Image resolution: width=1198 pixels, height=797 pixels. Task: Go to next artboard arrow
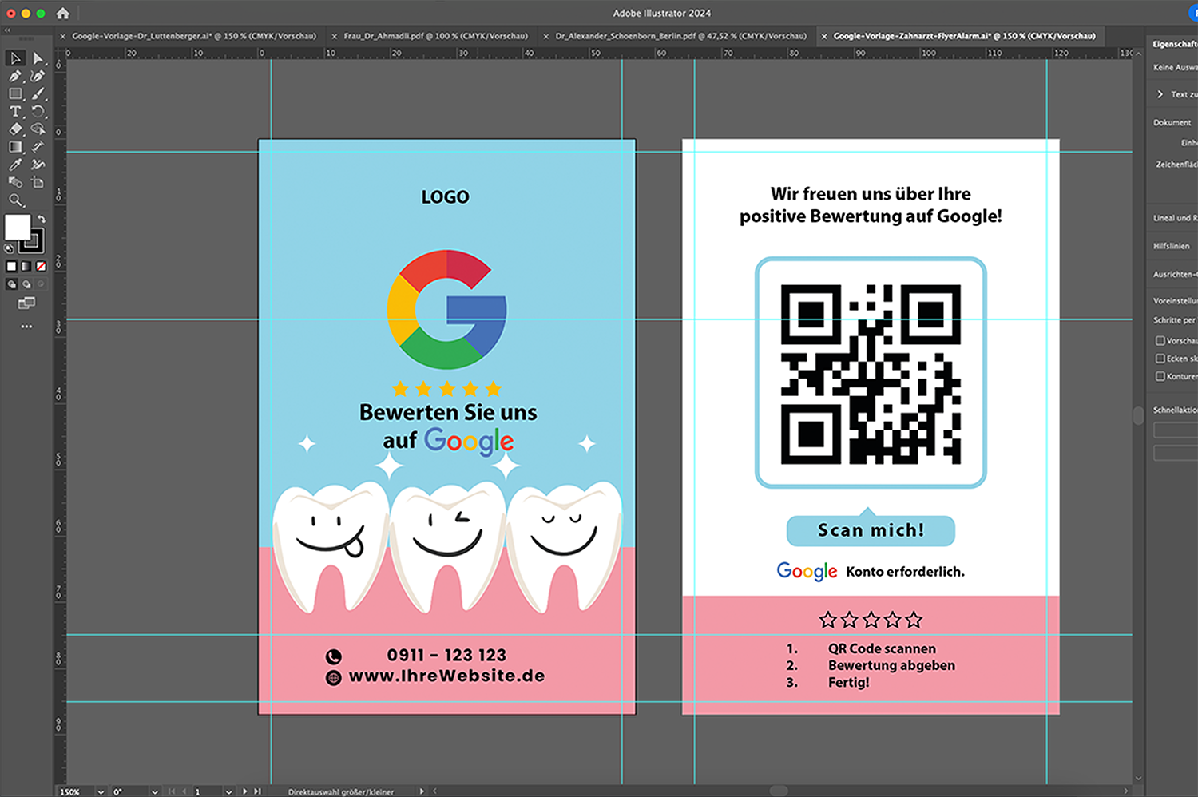(245, 791)
